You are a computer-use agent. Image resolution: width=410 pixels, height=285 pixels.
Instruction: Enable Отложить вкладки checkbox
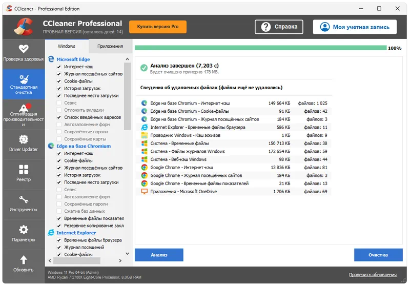tap(59, 110)
